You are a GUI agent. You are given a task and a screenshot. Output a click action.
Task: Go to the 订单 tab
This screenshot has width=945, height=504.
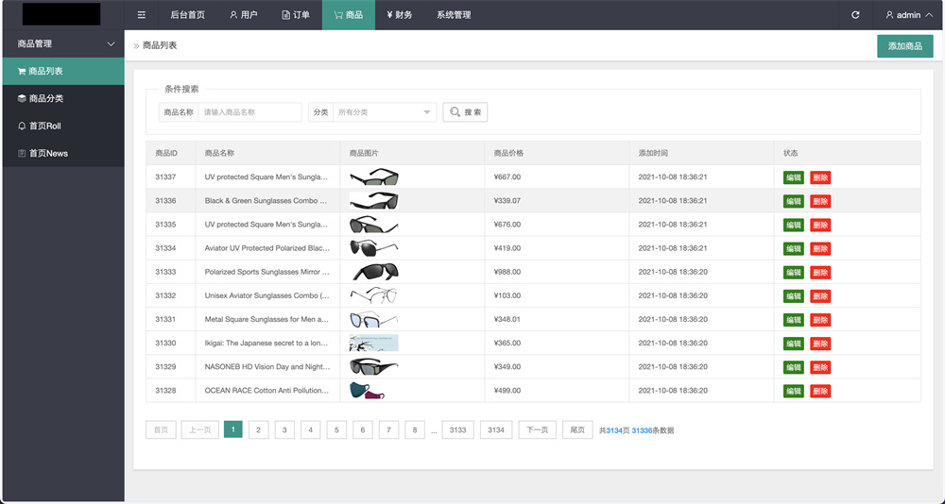tap(295, 15)
